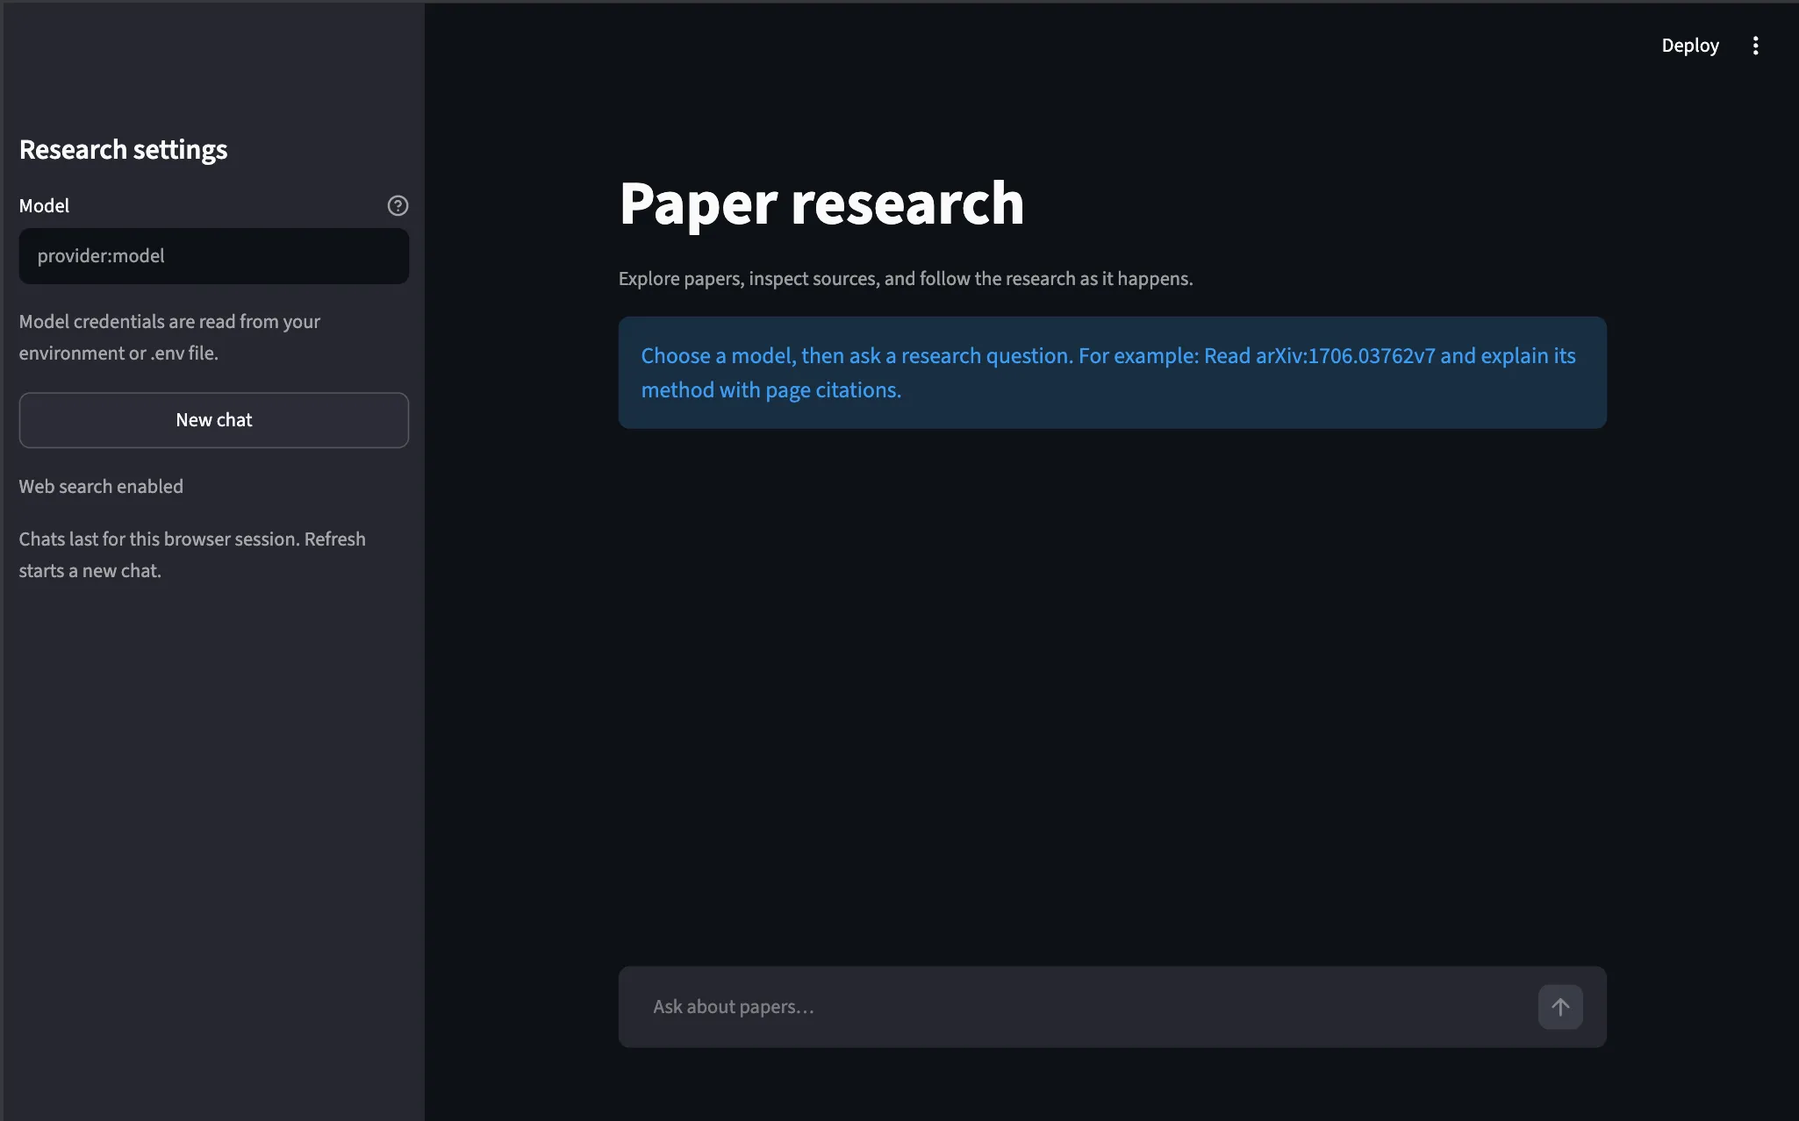Click the blue example prompt info box
The width and height of the screenshot is (1799, 1121).
pyautogui.click(x=1112, y=373)
